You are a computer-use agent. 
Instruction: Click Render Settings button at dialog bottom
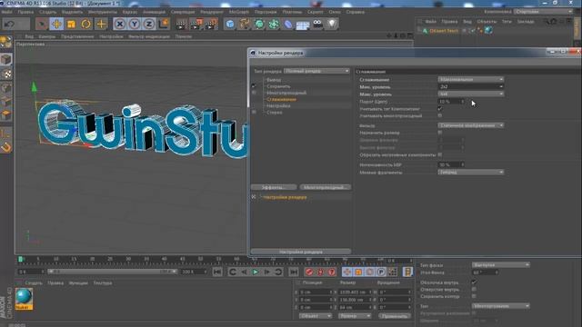pos(301,252)
